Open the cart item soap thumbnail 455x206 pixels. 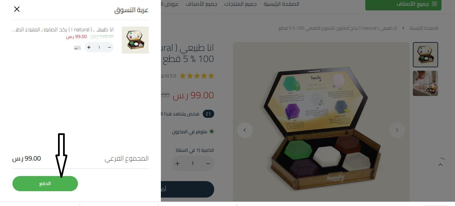click(135, 40)
